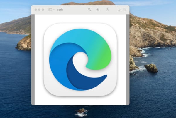Close the egde Preview window
Screen dimensions: 176x118
36,10
